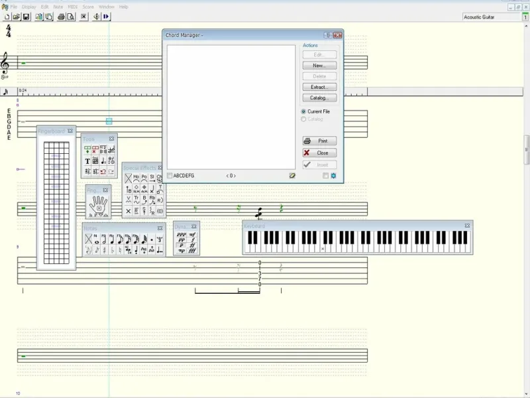Select the half note in Notes palette

(x=104, y=239)
